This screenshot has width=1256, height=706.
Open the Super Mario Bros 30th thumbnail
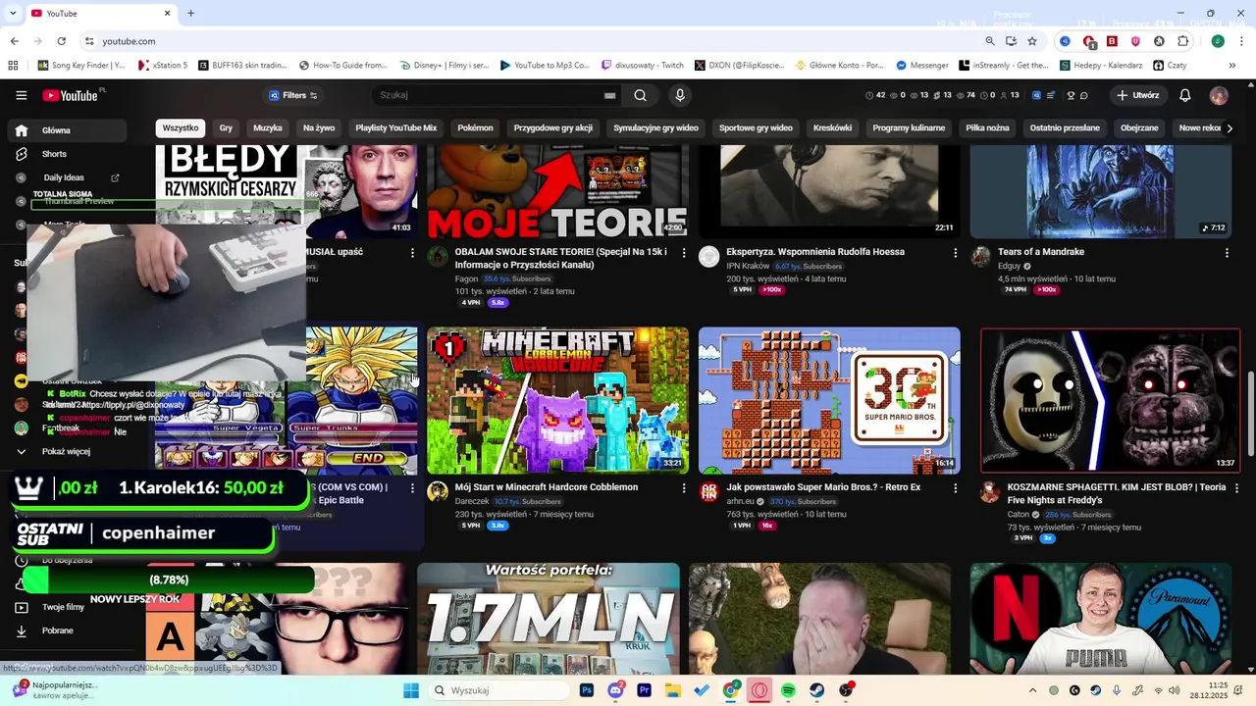point(829,400)
